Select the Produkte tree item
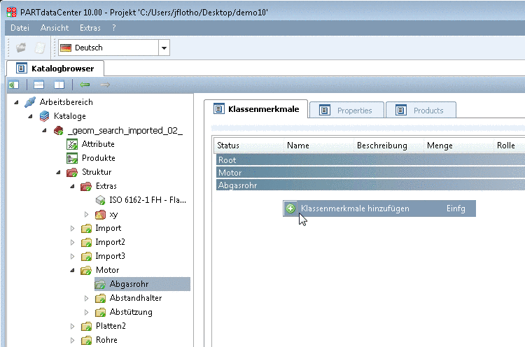The image size is (525, 347). click(99, 158)
